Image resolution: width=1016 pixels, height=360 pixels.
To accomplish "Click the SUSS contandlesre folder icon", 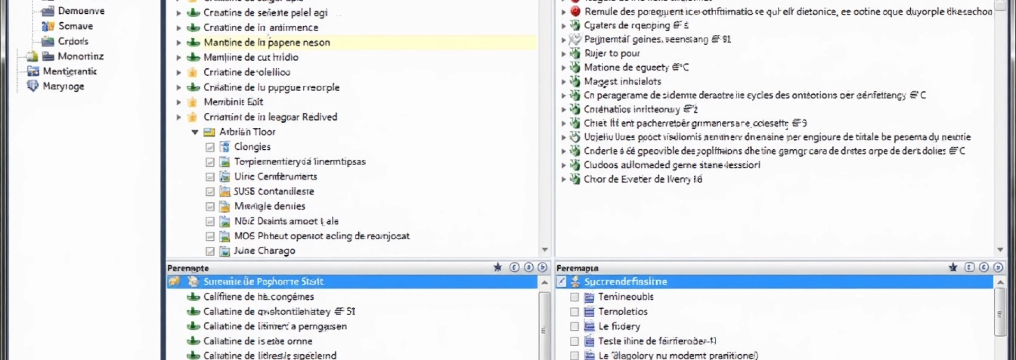I will tap(225, 191).
